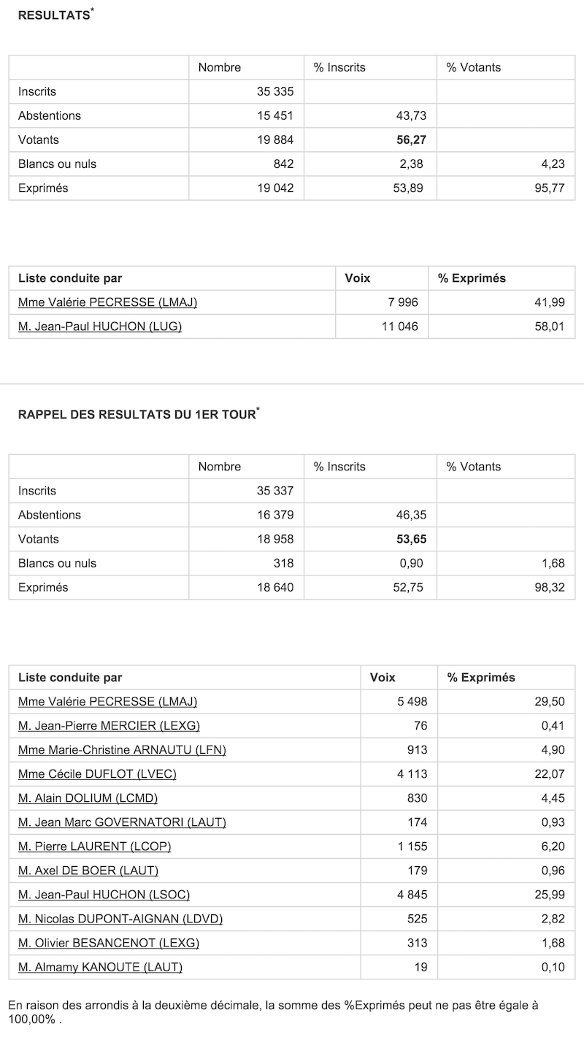
Task: Click M. Almamy KANOUTE (LAUT) link
Action: coord(100,967)
